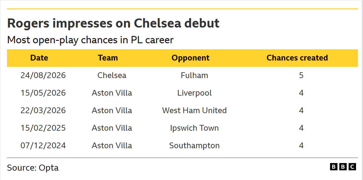
Task: Select the date 15/05/2026
Action: (43, 93)
